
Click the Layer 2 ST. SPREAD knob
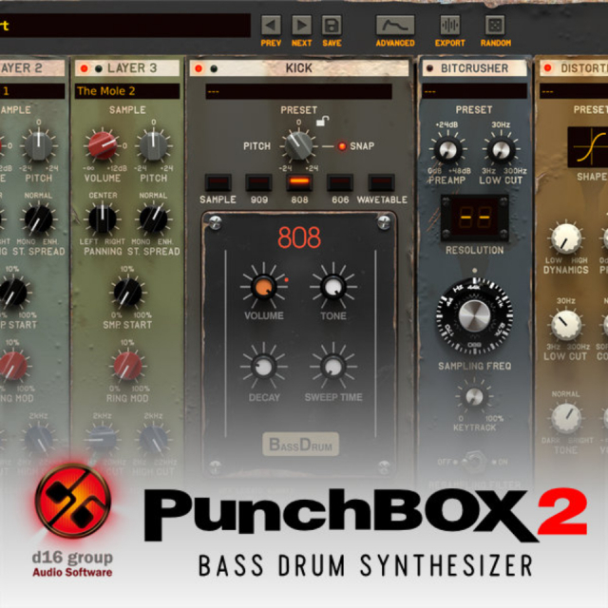pos(38,219)
